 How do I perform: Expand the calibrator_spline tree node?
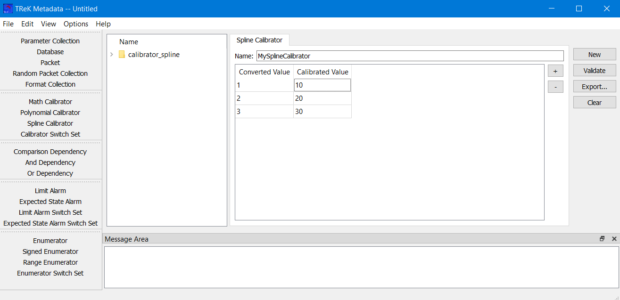coord(112,55)
